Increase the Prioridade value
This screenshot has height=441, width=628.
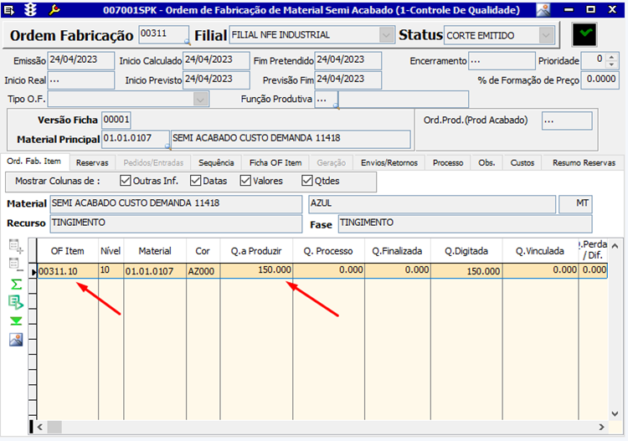pos(611,58)
